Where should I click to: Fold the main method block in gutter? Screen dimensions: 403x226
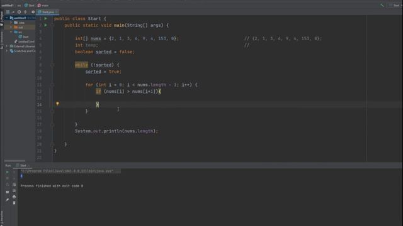click(x=52, y=25)
